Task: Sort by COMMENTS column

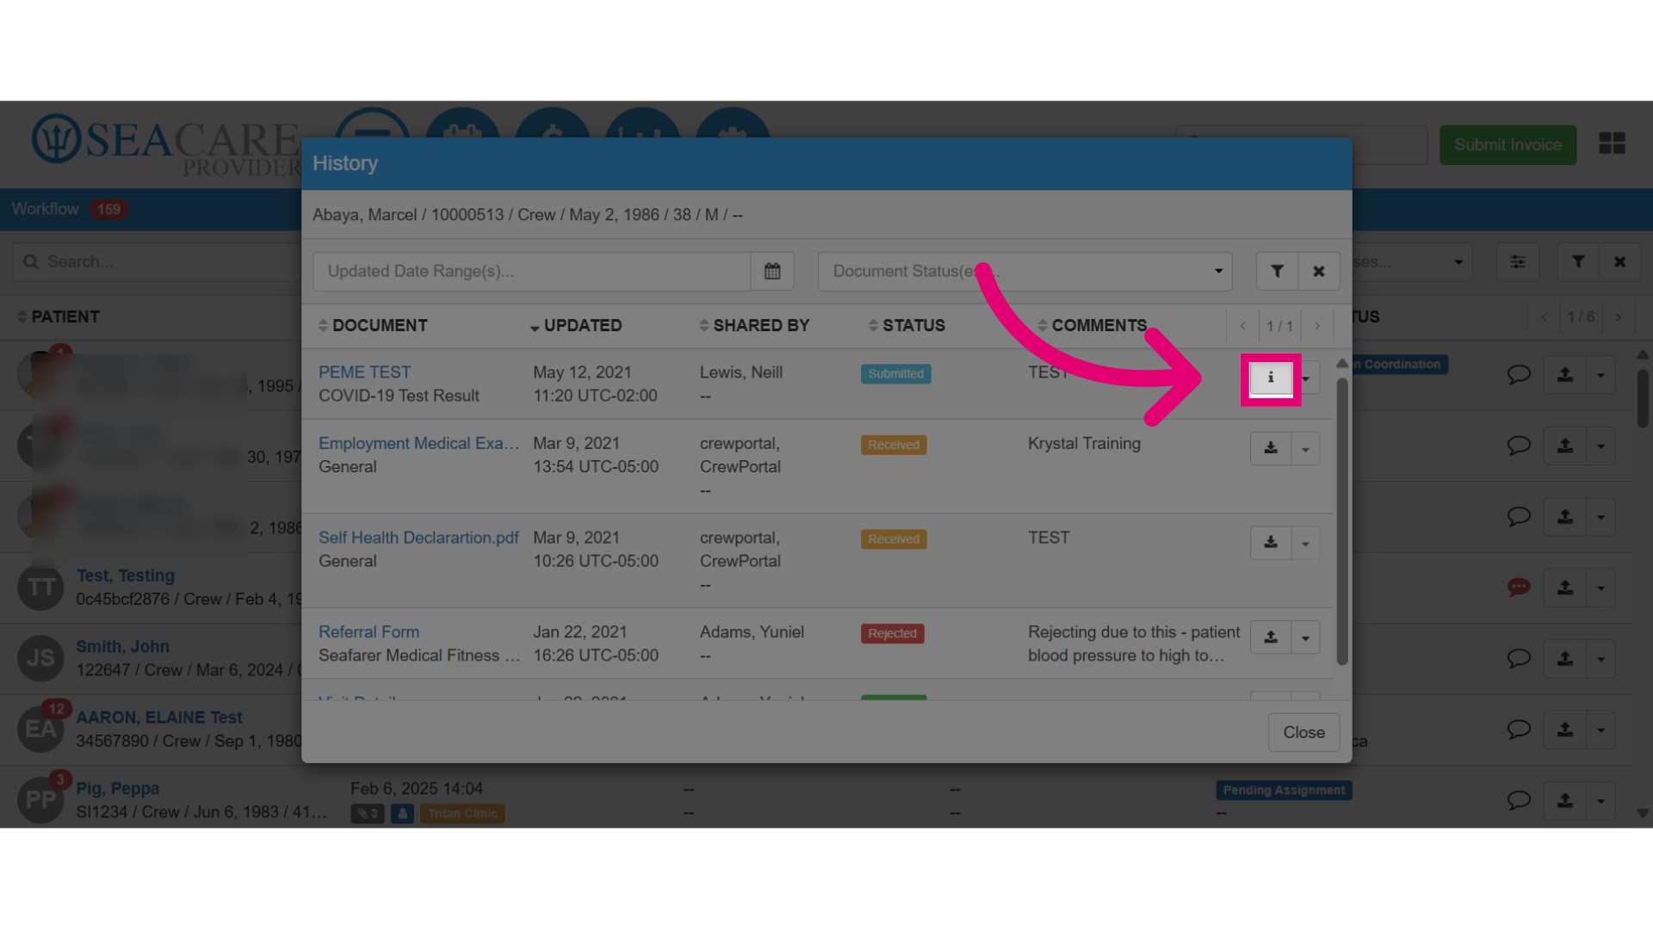Action: [1092, 325]
